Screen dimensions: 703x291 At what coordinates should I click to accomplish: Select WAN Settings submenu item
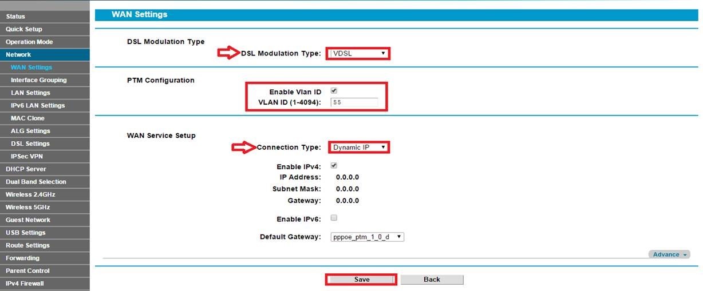tap(45, 67)
